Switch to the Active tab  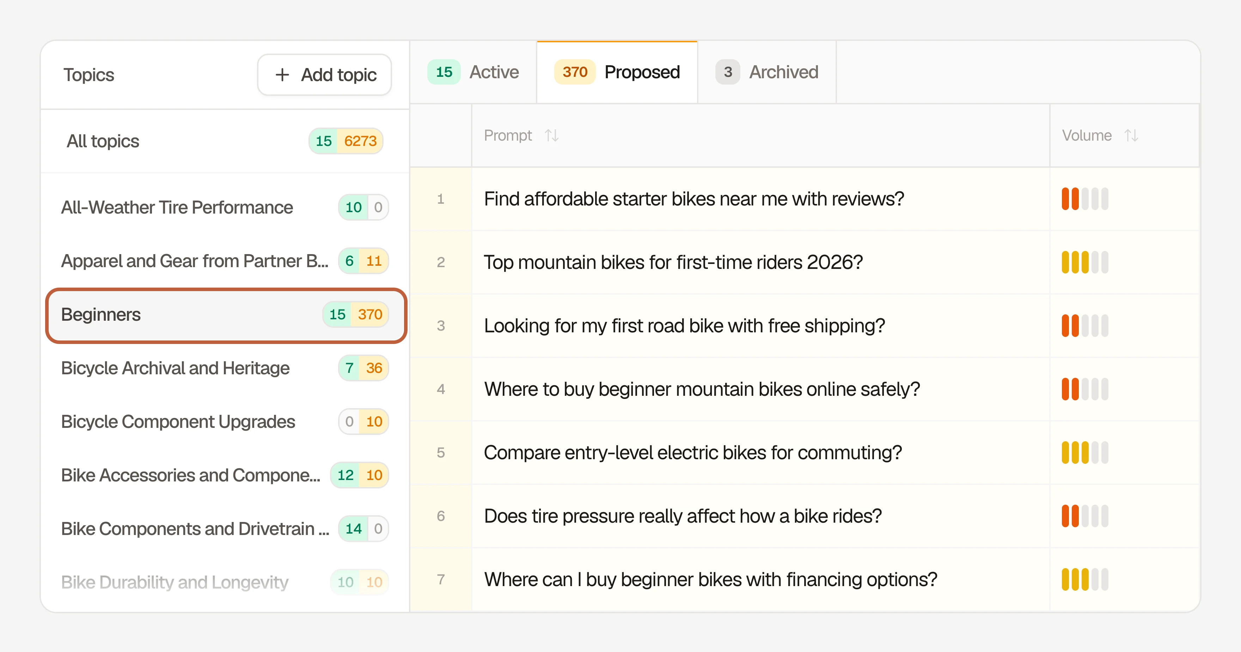[x=473, y=72]
